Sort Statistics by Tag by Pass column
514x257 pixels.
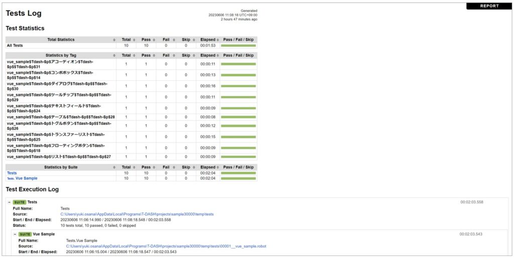[146, 56]
